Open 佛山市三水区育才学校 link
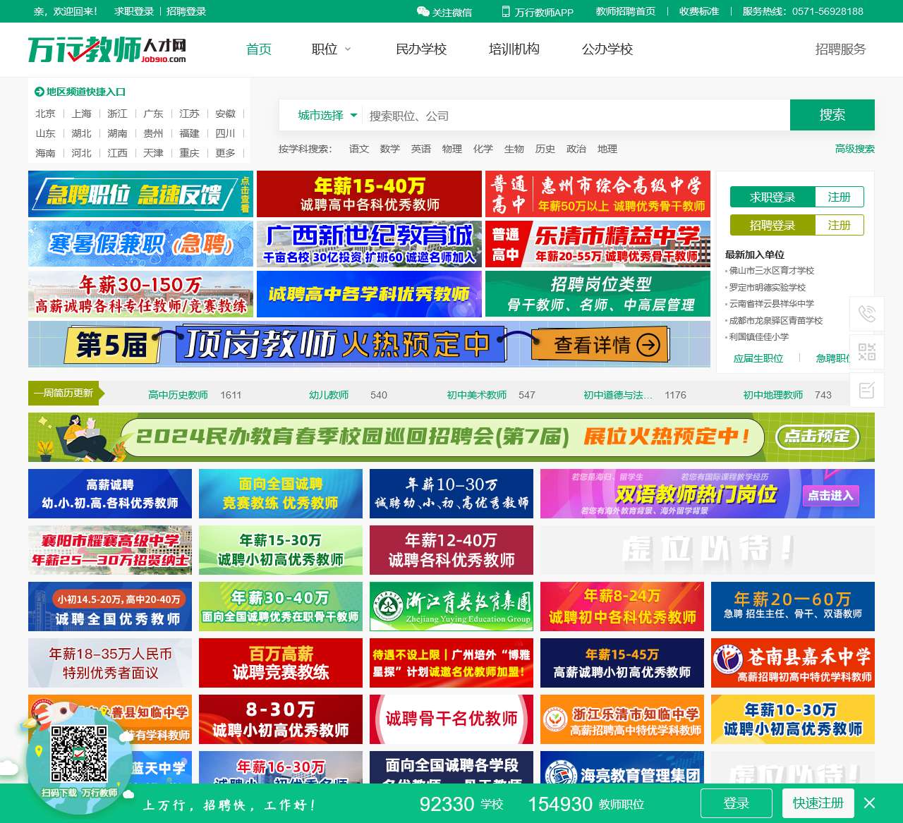903x823 pixels. [772, 271]
